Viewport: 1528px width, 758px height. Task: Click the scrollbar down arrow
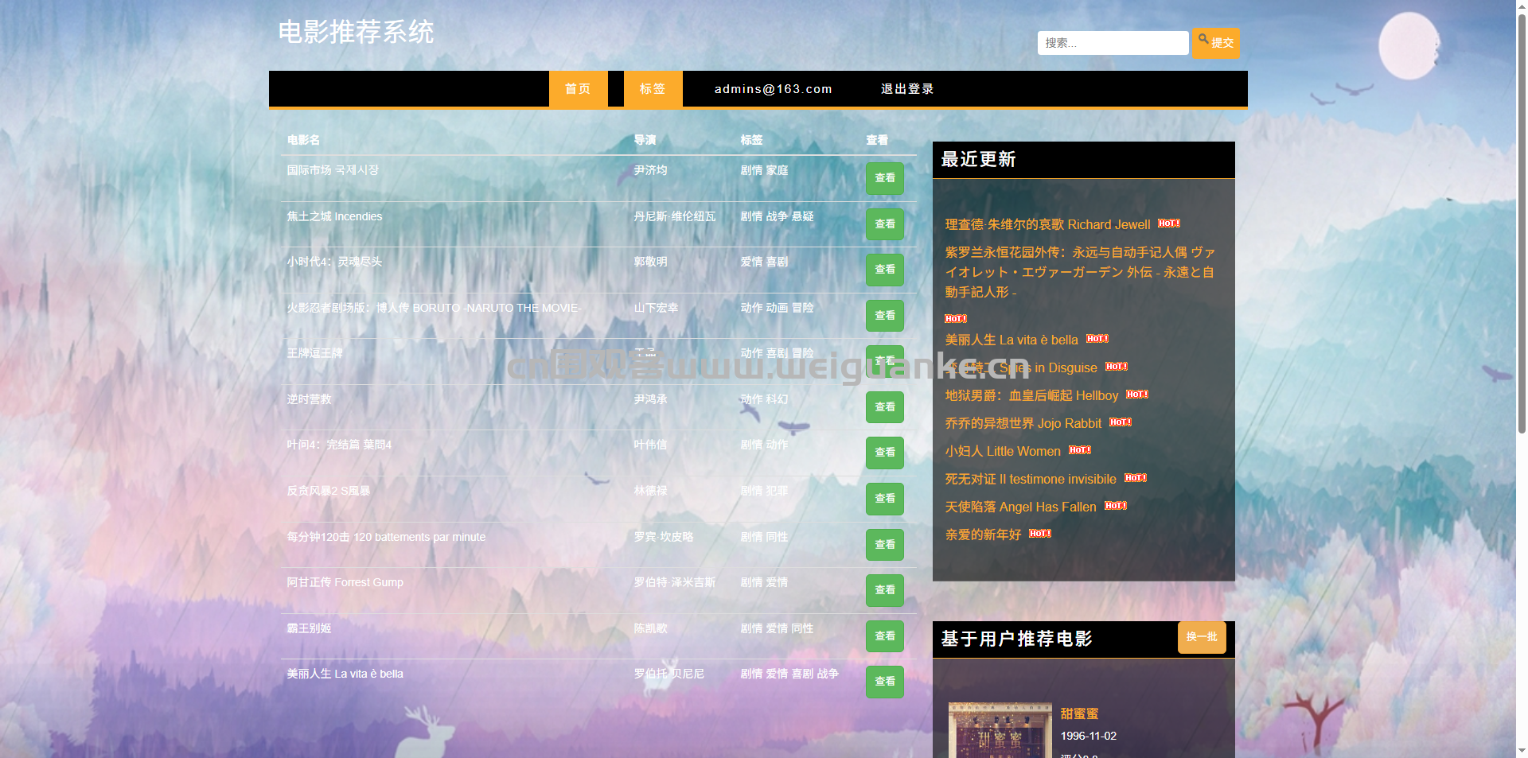click(1522, 750)
